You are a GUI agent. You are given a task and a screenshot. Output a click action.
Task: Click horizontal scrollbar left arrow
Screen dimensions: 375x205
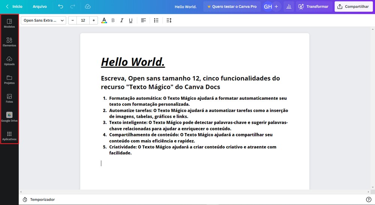pos(21,192)
